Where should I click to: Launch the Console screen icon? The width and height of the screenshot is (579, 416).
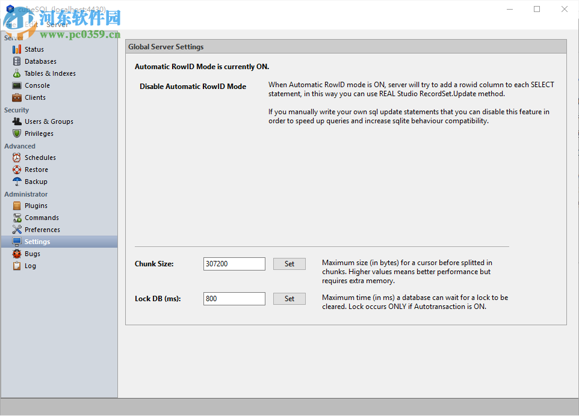17,85
